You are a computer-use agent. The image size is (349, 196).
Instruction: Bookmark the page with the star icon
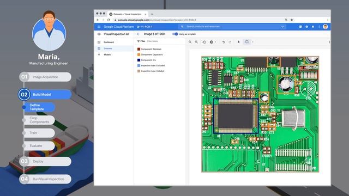tap(292, 20)
